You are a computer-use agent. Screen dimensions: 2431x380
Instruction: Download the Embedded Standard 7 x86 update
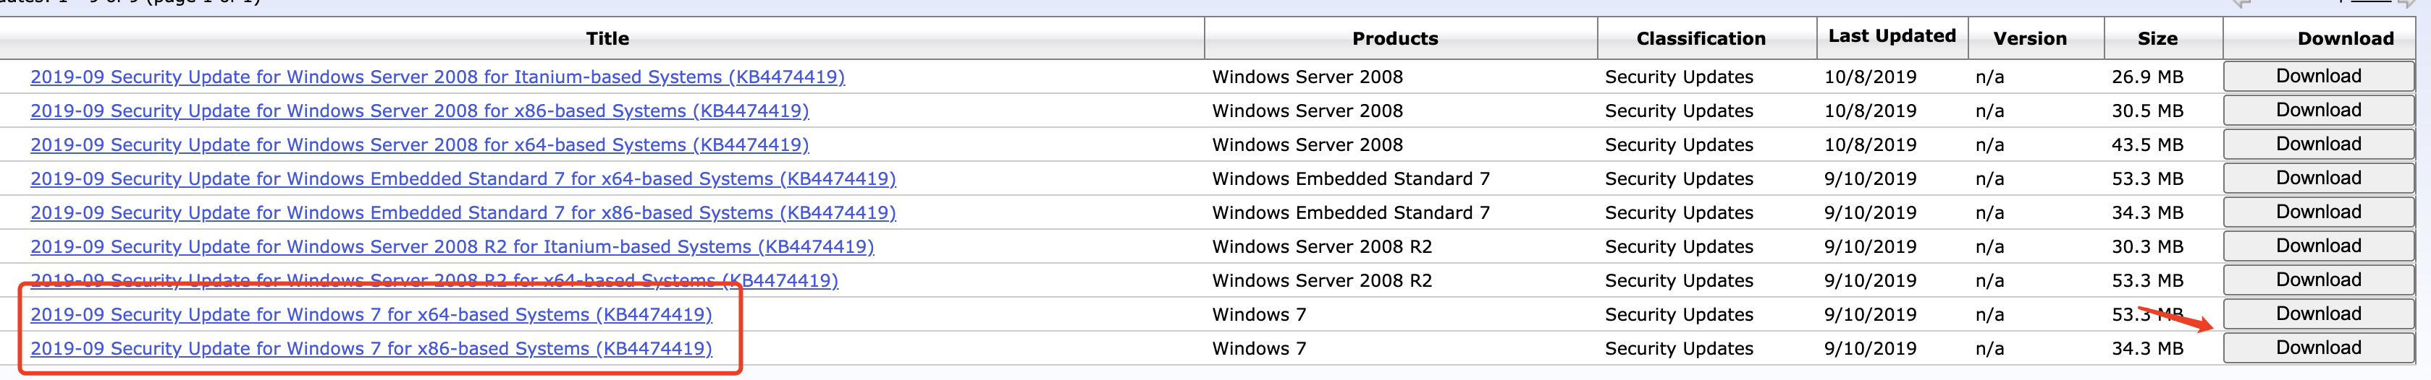pos(2318,212)
